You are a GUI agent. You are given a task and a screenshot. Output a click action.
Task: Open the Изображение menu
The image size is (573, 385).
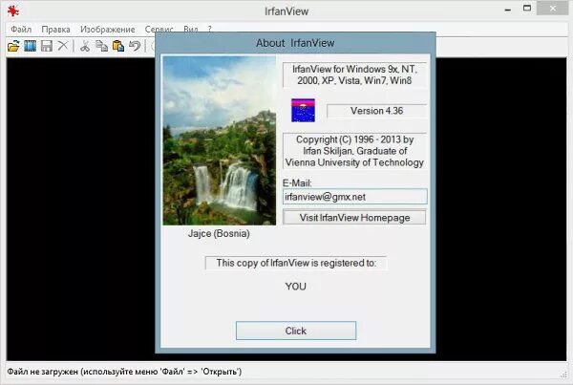pos(107,30)
